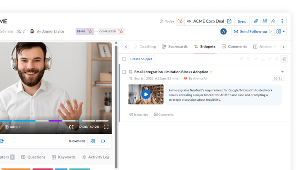Viewport: 304px width, 170px height.
Task: Go to previous tabs with left chevron
Action: point(126,47)
